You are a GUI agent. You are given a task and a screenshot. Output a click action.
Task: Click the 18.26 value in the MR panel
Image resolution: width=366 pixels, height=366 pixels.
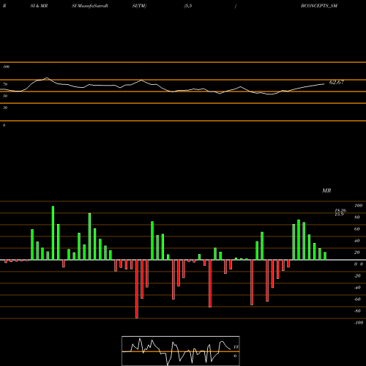click(340, 210)
